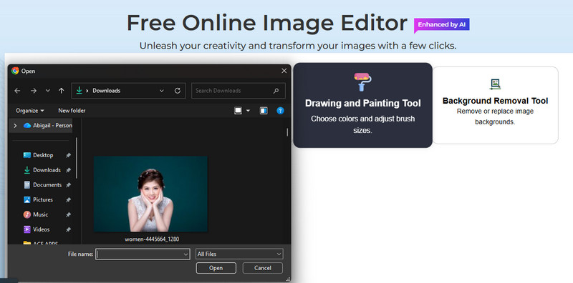Select the women-4445664_1280 image thumbnail

(x=150, y=194)
